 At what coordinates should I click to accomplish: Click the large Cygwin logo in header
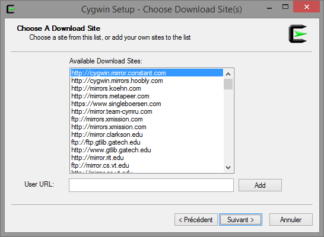(x=298, y=34)
